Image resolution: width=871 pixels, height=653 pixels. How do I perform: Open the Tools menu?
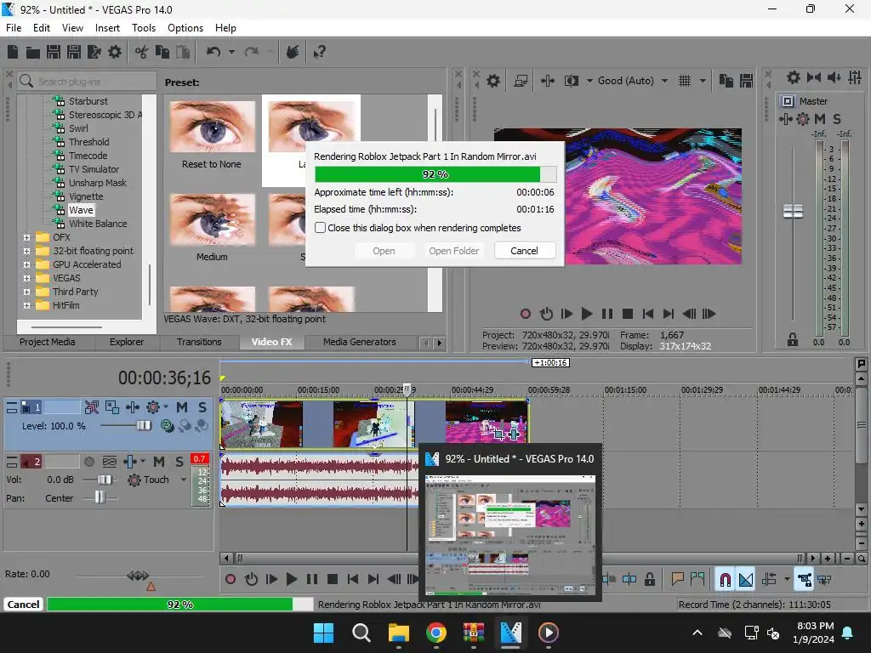[143, 28]
